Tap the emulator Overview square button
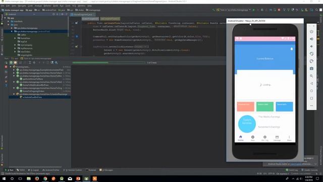The image size is (323, 182). pos(311,98)
